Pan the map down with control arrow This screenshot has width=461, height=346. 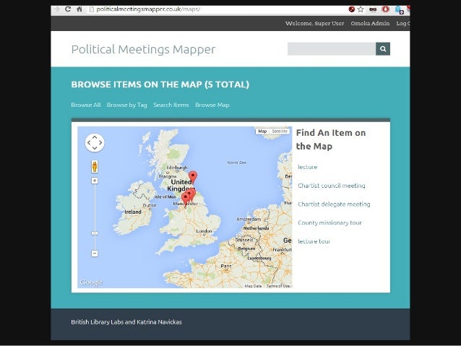[x=95, y=148]
